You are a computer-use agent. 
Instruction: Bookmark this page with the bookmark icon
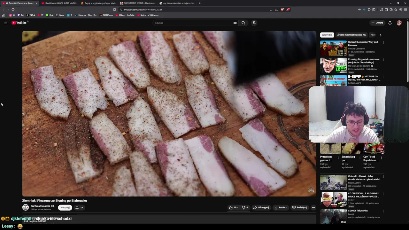114,10
